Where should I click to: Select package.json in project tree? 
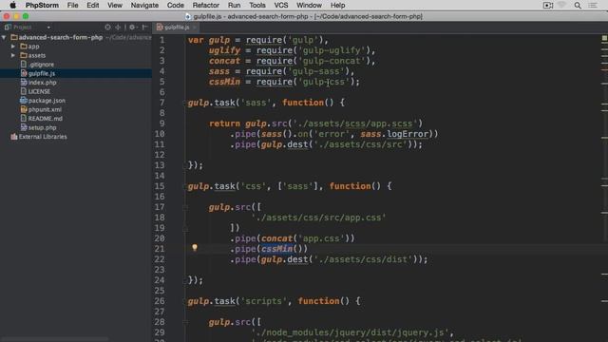pyautogui.click(x=47, y=101)
